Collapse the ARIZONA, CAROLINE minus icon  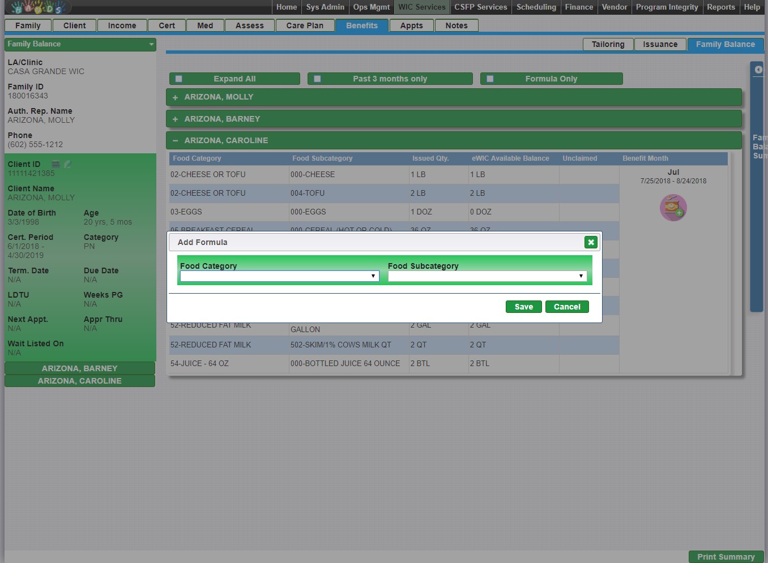(x=175, y=141)
